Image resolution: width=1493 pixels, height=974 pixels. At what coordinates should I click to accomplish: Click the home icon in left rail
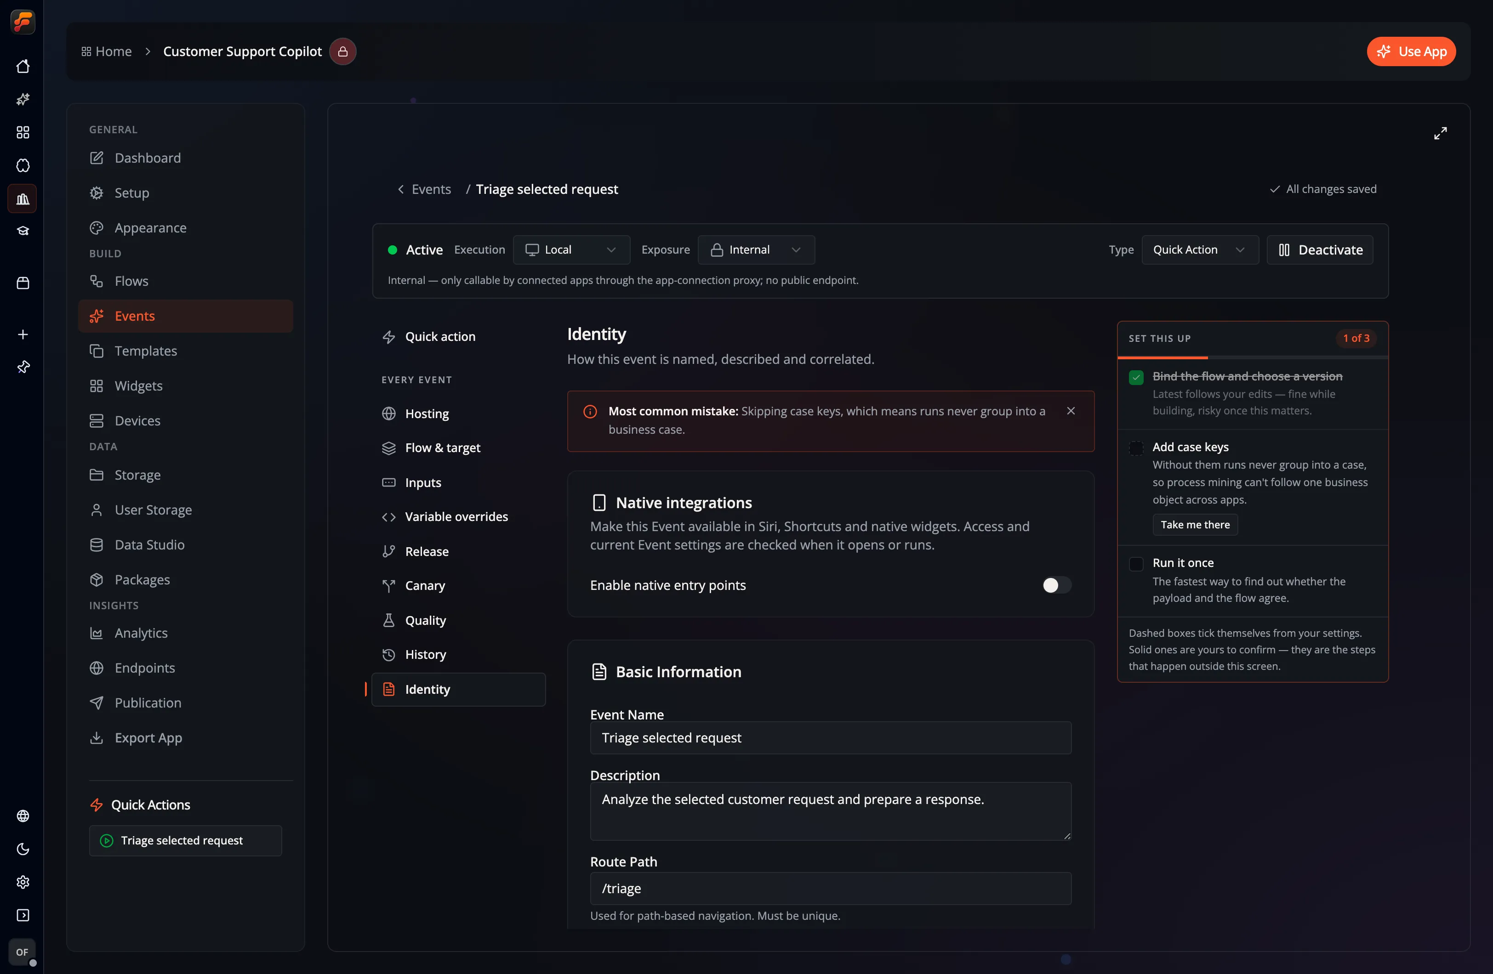[23, 67]
